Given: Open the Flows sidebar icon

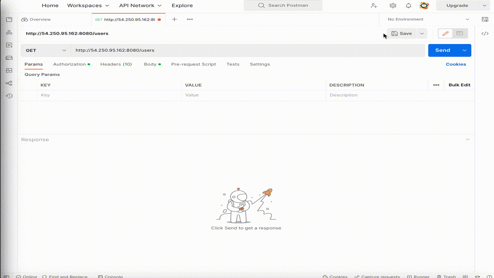Looking at the screenshot, I should click(9, 83).
